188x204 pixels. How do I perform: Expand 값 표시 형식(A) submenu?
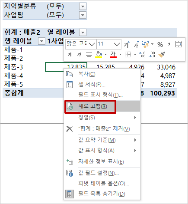click(x=102, y=151)
